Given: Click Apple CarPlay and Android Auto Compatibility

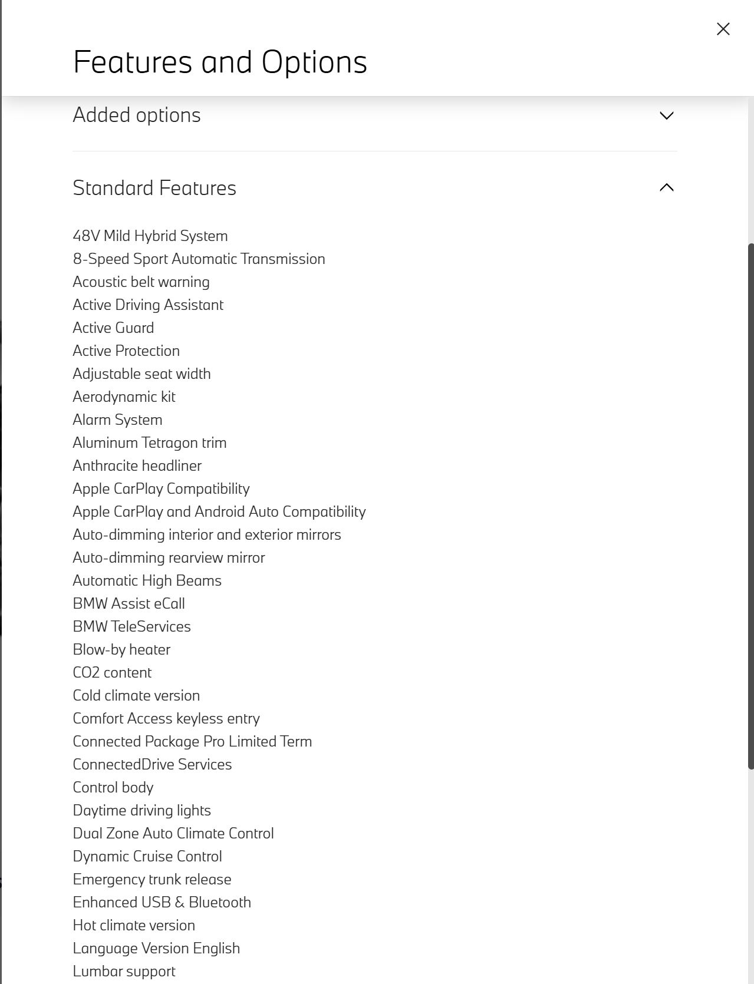Looking at the screenshot, I should tap(219, 511).
